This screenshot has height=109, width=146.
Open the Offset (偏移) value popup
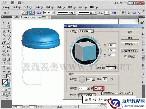coord(88,88)
